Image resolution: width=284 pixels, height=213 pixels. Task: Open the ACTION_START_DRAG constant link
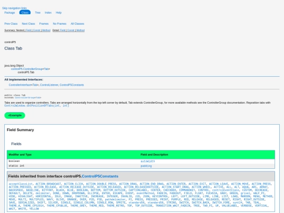click(x=175, y=187)
